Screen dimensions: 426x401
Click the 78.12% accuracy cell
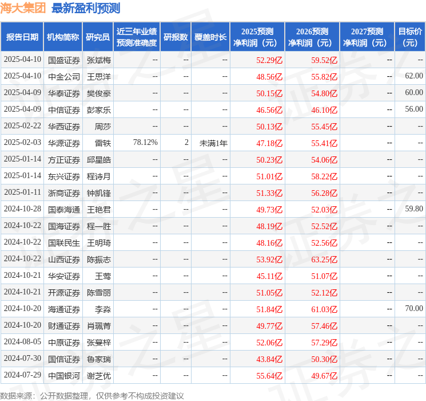point(145,143)
